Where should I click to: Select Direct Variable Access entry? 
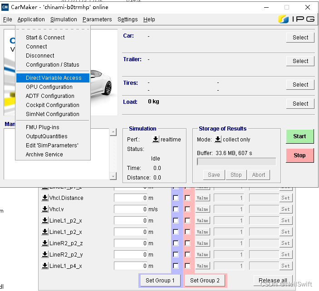pos(53,78)
